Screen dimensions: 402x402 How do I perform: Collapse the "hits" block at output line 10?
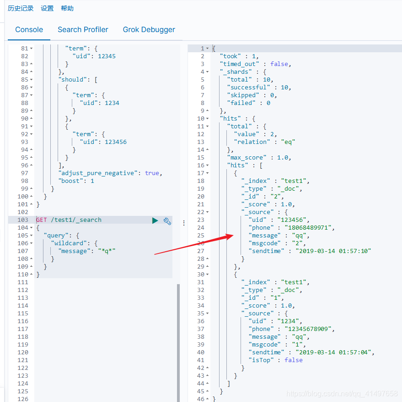[x=208, y=119]
